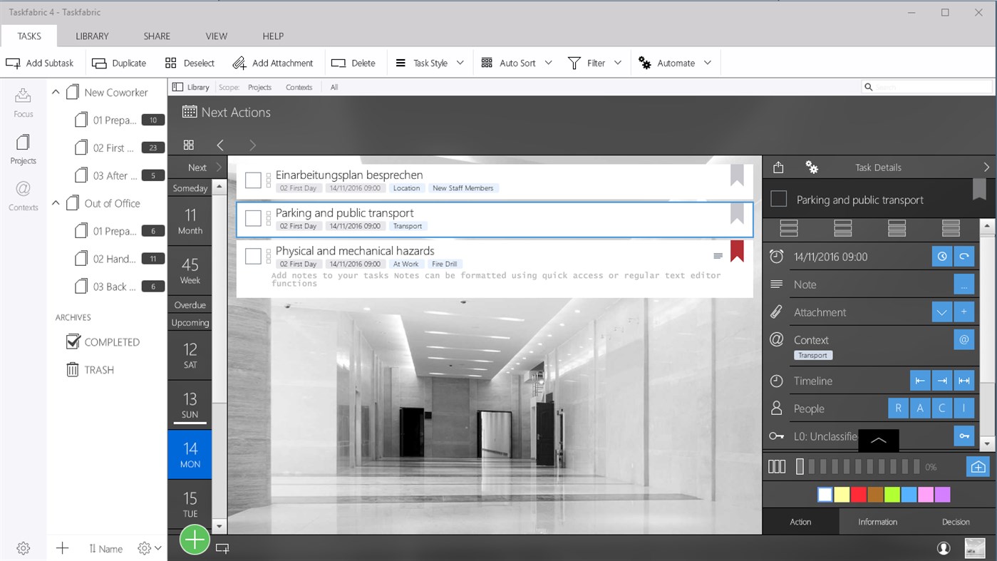997x561 pixels.
Task: Click the share icon in Task Details header
Action: pyautogui.click(x=778, y=167)
